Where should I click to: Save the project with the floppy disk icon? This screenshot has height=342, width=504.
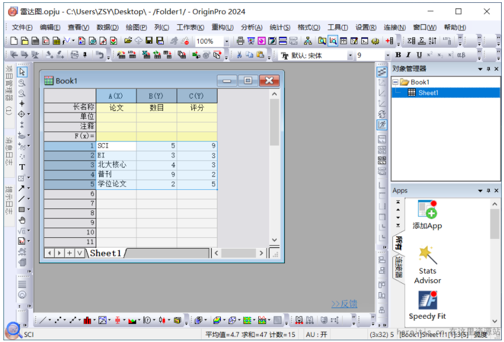click(149, 41)
